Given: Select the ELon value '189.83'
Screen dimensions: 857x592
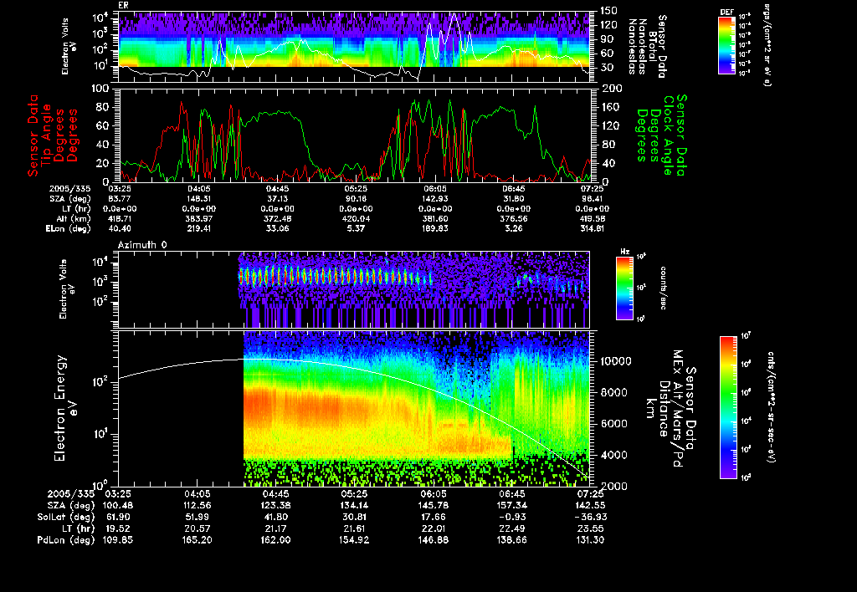Looking at the screenshot, I should [x=435, y=229].
